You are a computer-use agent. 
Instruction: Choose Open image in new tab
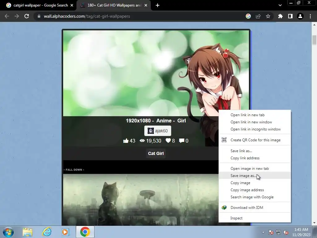tap(255, 168)
